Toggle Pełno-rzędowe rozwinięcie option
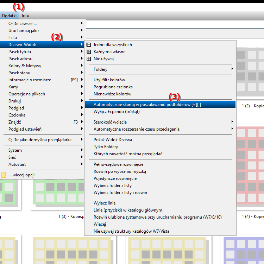 point(160,164)
